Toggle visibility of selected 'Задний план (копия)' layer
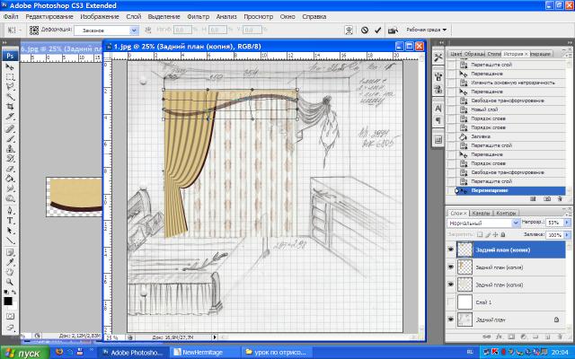The image size is (575, 359). (451, 250)
